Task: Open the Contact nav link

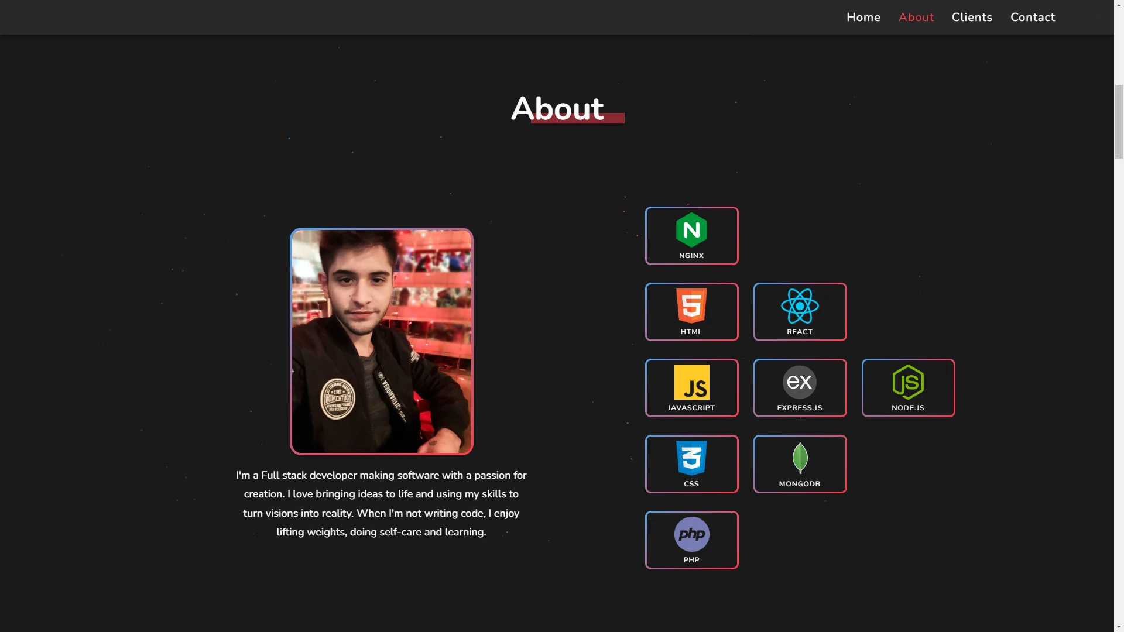Action: (1032, 17)
